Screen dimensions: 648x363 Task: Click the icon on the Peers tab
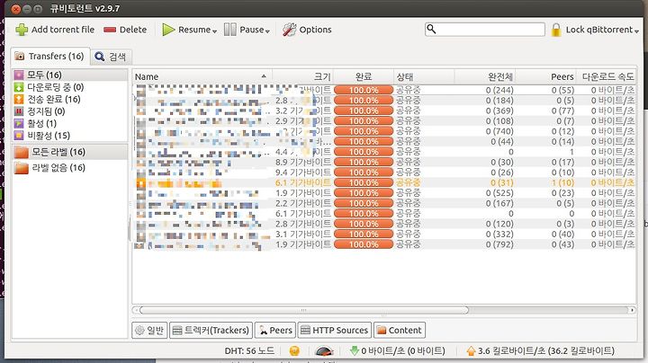(x=263, y=330)
